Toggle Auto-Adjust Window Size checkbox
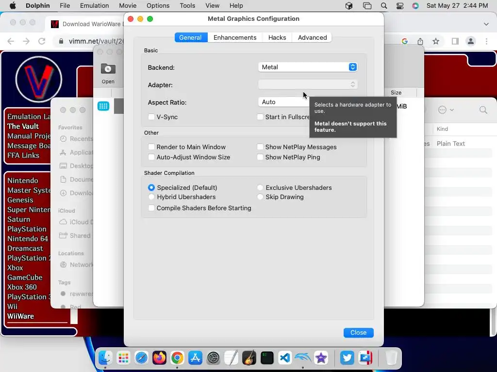This screenshot has width=497, height=372. (x=151, y=157)
